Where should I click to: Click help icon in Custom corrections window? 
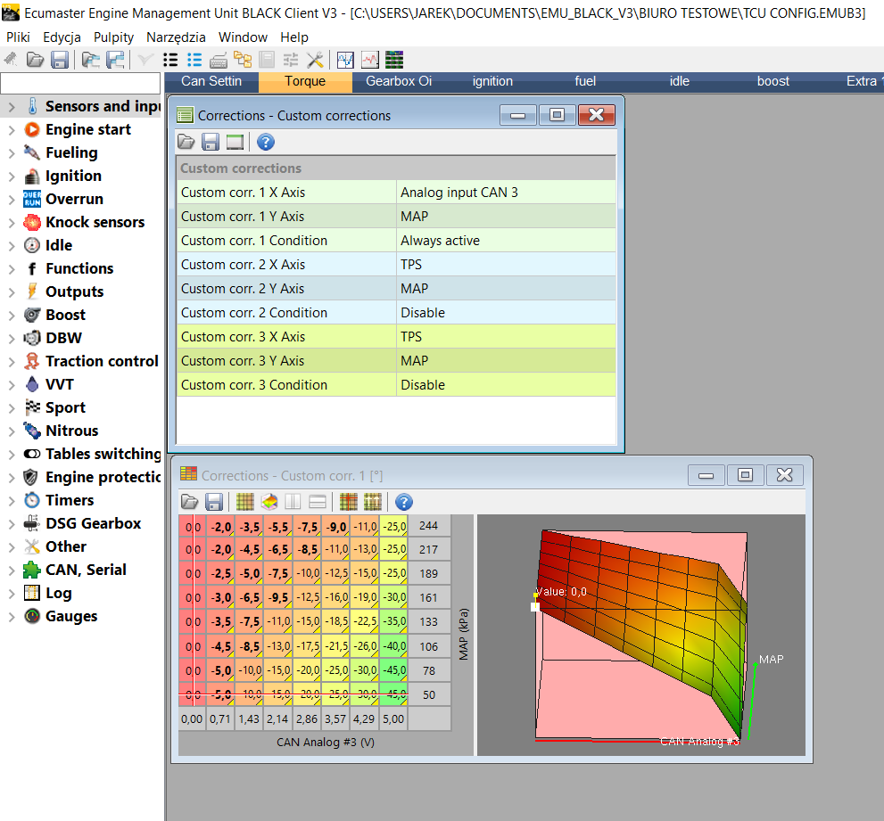(265, 142)
